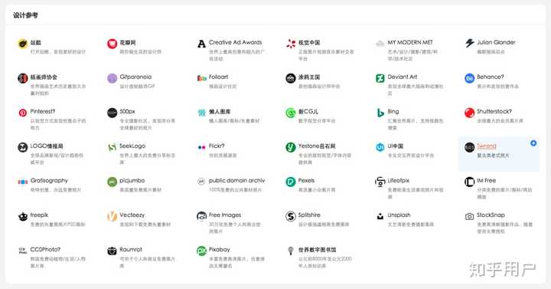Click the StockSnap camera icon

(469, 216)
